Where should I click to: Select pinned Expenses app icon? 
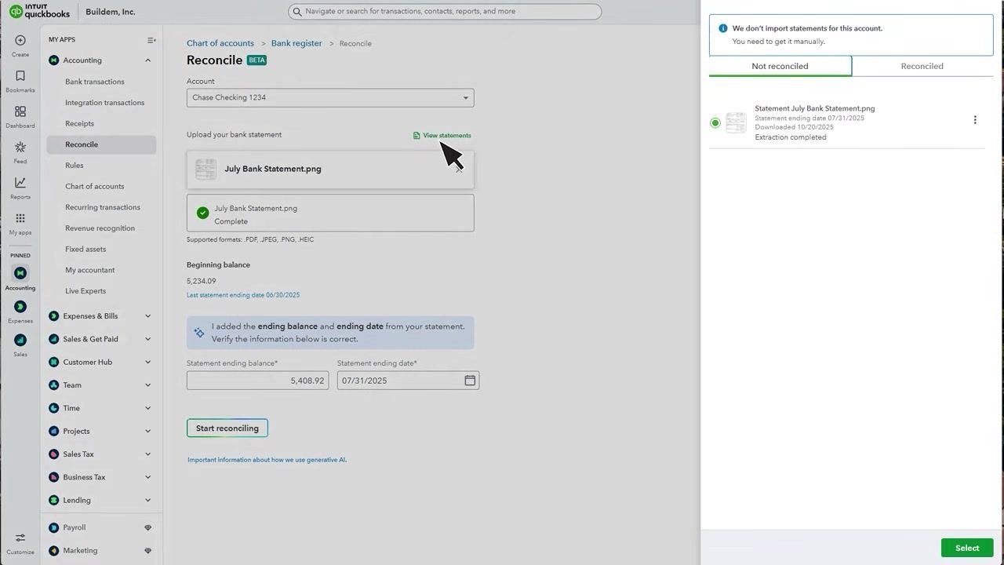[20, 307]
